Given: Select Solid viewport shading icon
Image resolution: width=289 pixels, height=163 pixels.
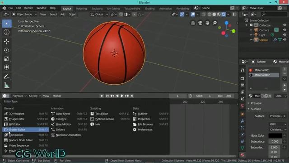Looking at the screenshot, I should [214, 14].
